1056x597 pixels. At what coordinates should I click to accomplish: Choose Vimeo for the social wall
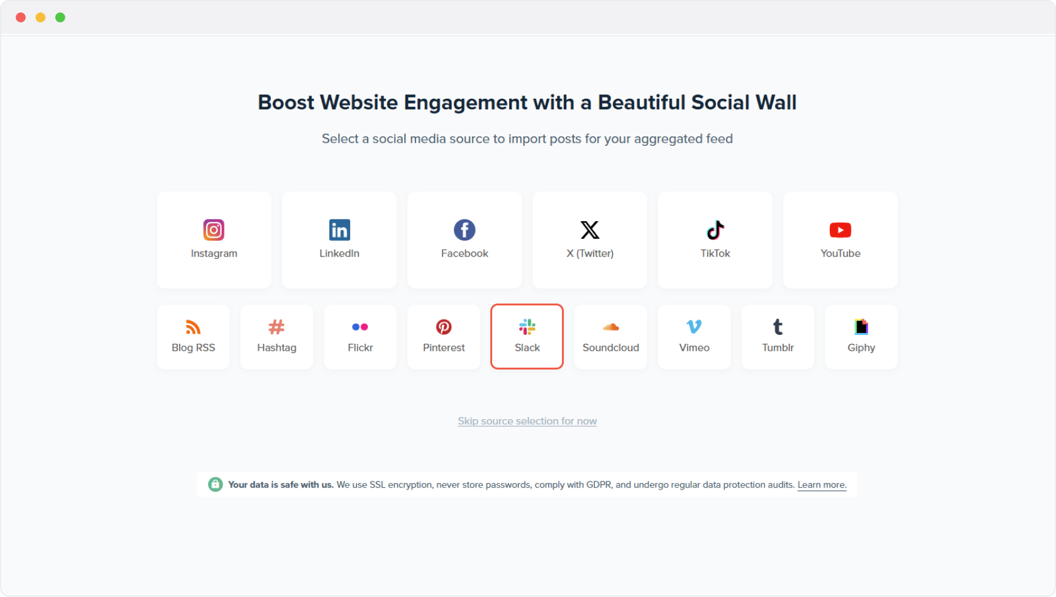pos(694,337)
